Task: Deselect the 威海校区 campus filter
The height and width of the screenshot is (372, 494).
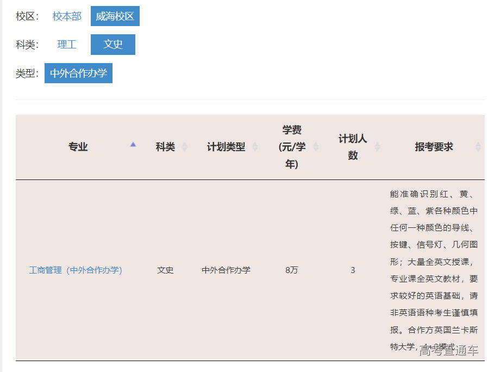Action: [x=115, y=16]
